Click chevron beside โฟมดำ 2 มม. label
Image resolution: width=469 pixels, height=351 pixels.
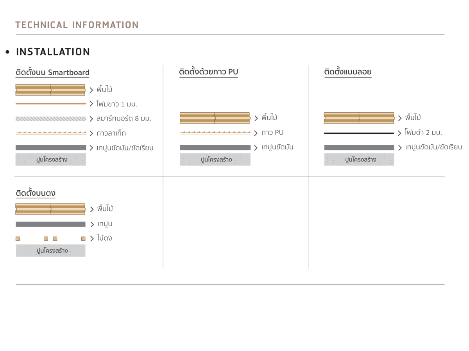tap(399, 133)
